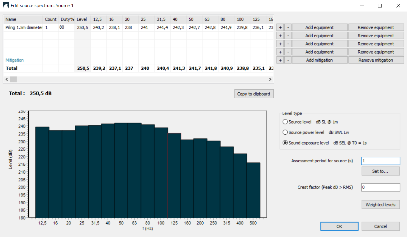
Task: Choose Sound exposure level radio option
Action: 285,143
